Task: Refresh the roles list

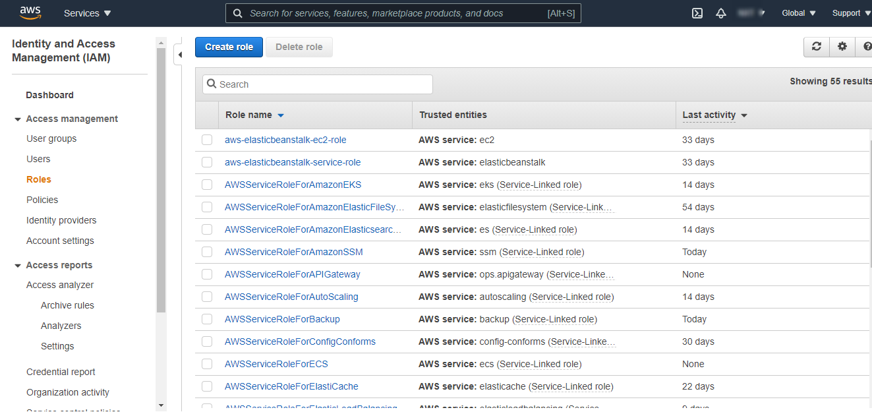Action: [x=816, y=47]
